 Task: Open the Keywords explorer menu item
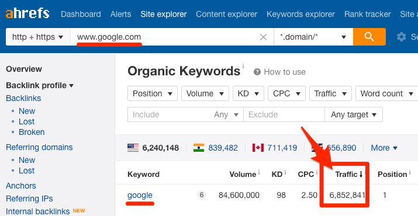pos(300,14)
